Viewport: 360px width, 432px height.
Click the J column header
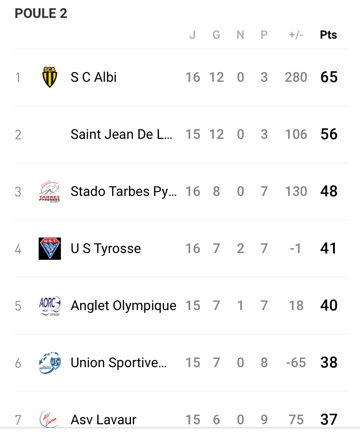point(192,35)
